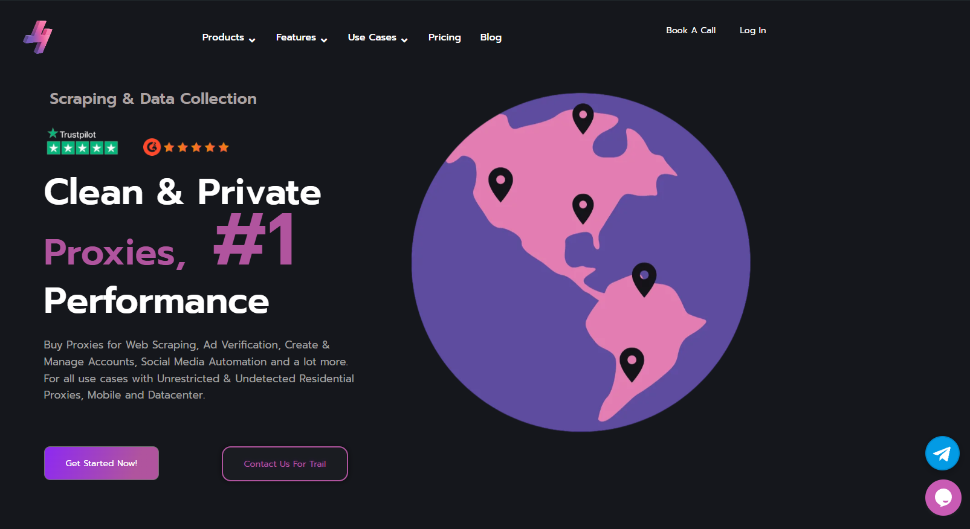Click the purple Proxies, headline word
This screenshot has height=529, width=970.
point(115,252)
